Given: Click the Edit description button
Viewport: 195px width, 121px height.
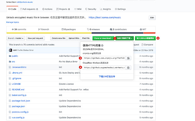Looking at the screenshot, I should click(x=152, y=18).
